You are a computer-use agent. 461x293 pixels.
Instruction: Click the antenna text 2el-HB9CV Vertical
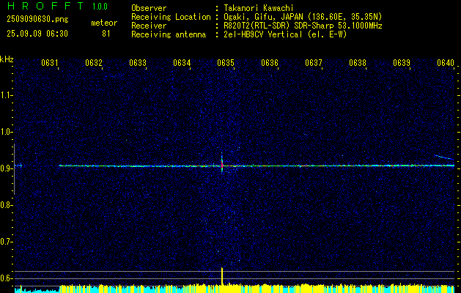pos(263,34)
